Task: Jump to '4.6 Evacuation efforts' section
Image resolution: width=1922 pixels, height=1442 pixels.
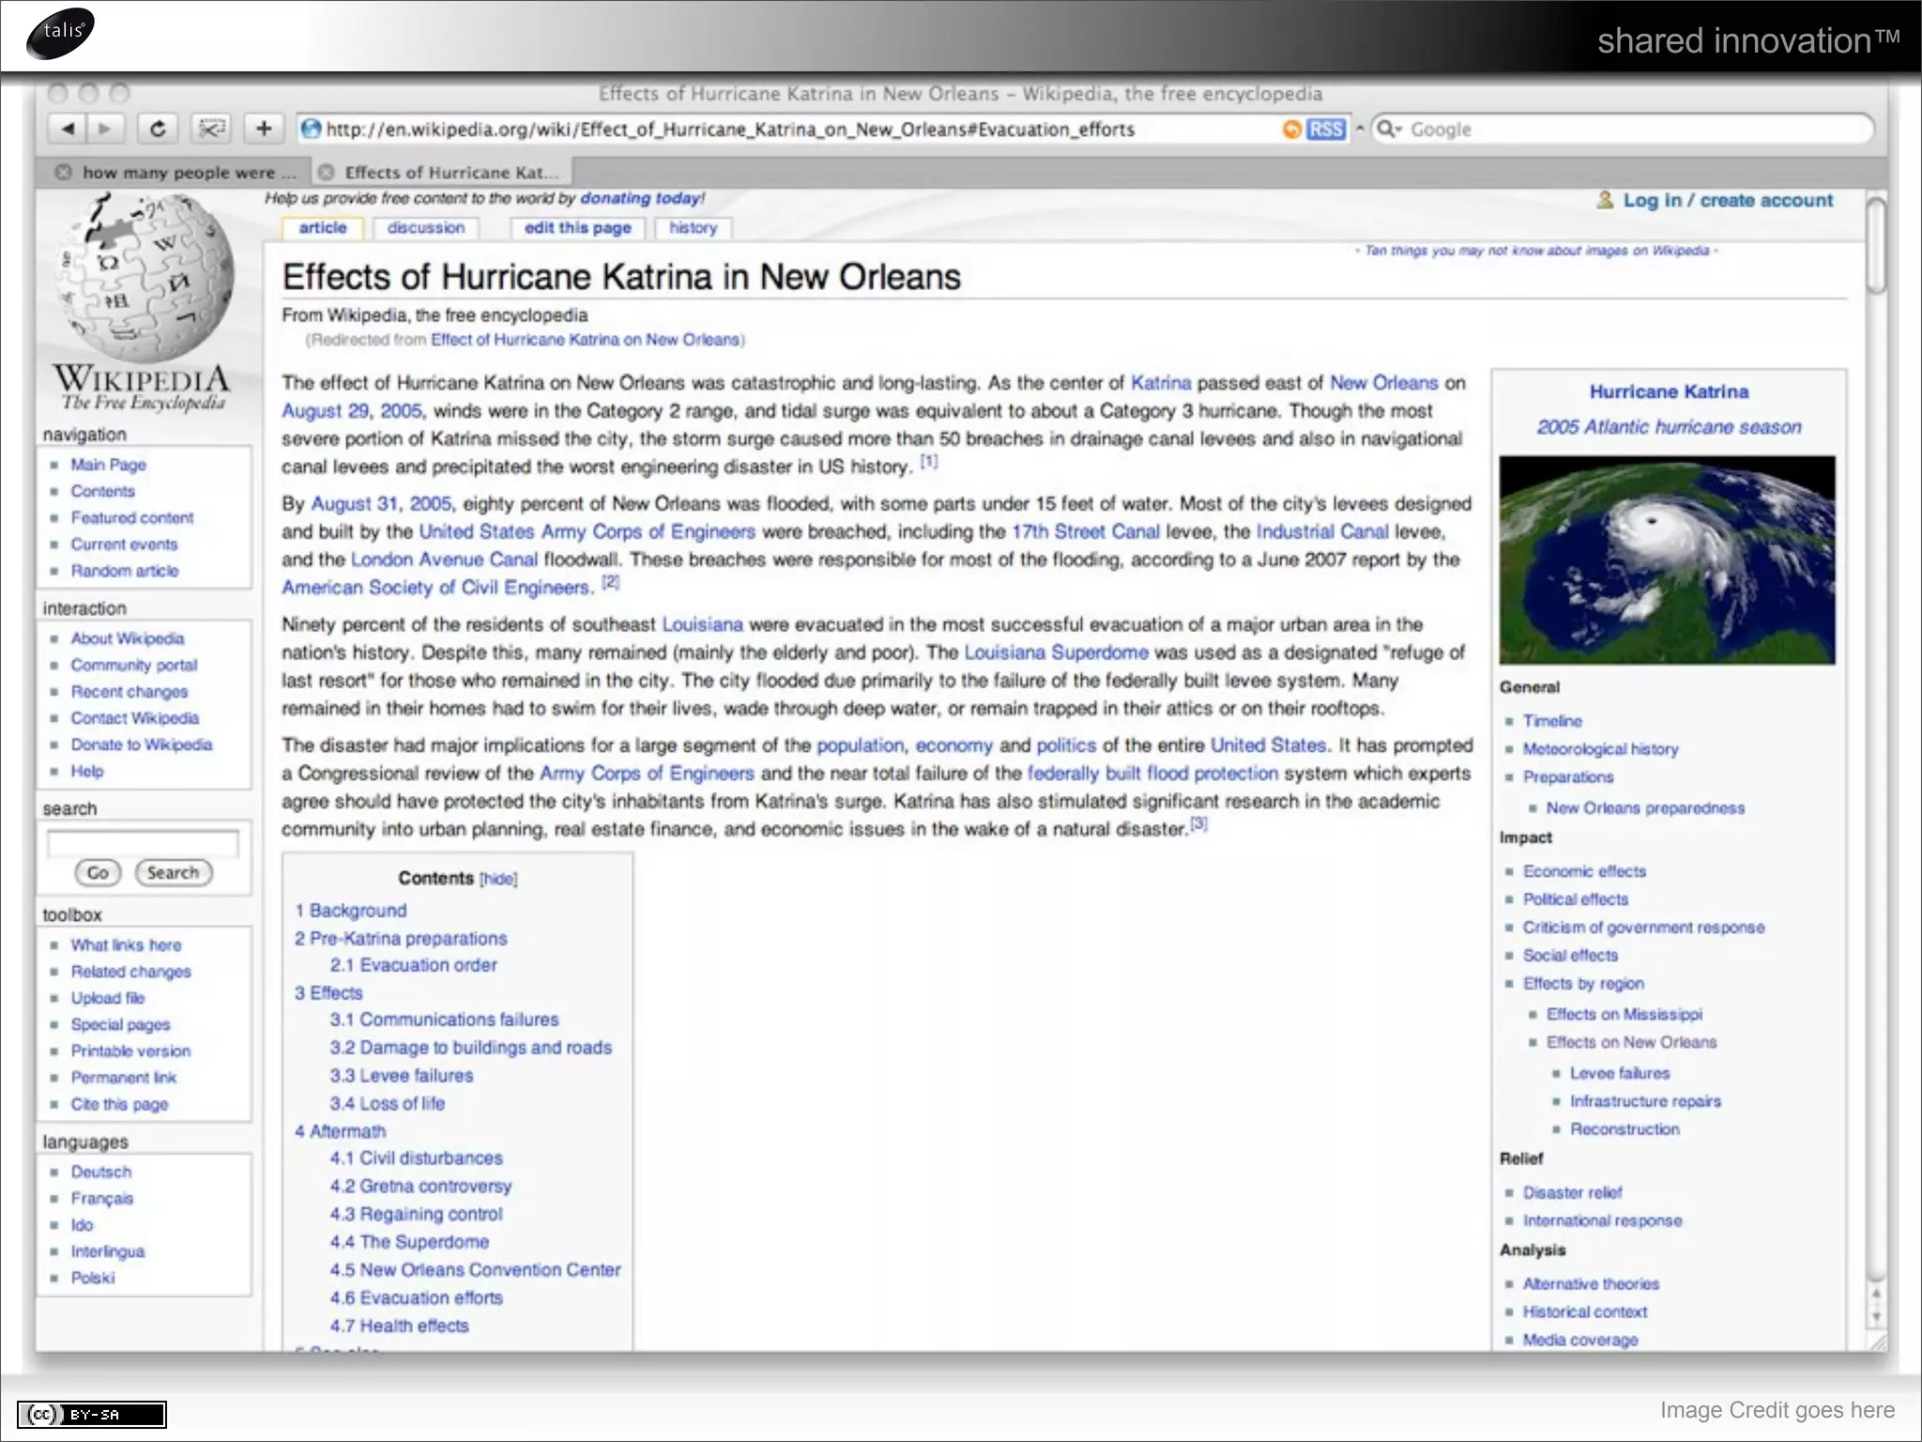Action: pos(416,1298)
